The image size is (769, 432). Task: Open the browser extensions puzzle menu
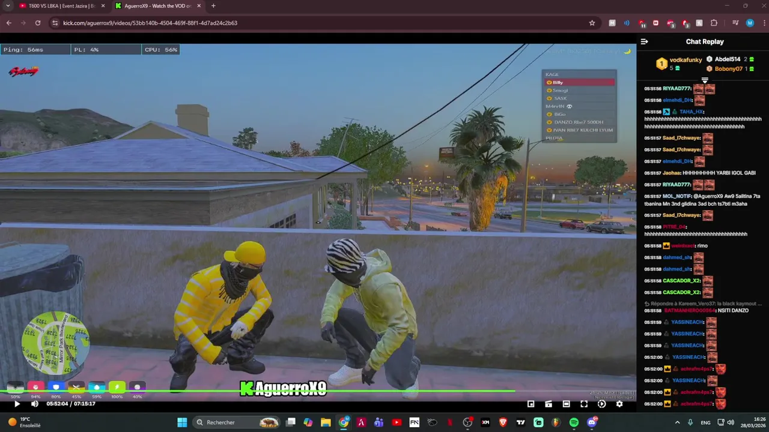click(714, 23)
